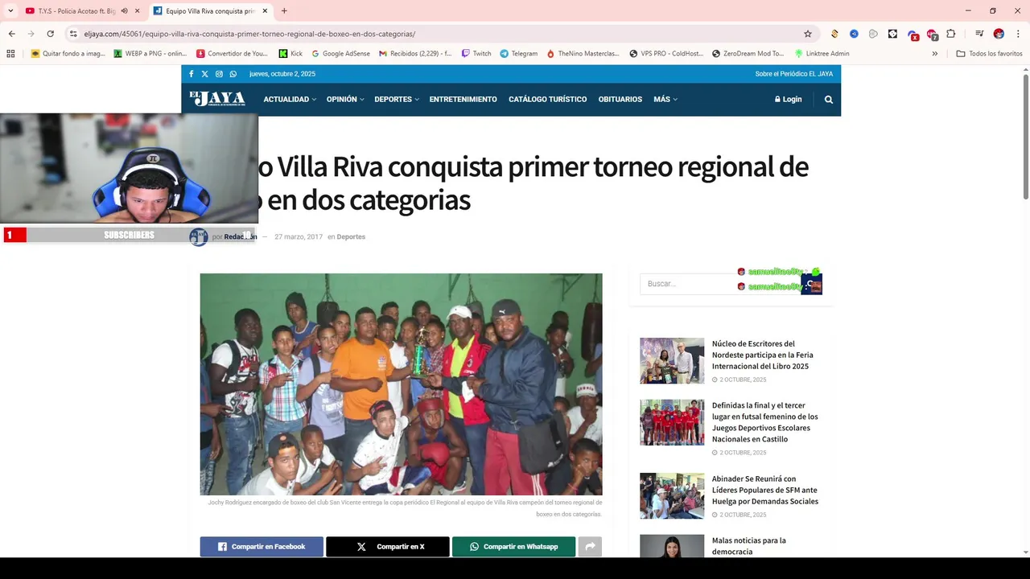Viewport: 1030px width, 579px height.
Task: Open Malas noticias para la democracia article
Action: click(x=749, y=546)
